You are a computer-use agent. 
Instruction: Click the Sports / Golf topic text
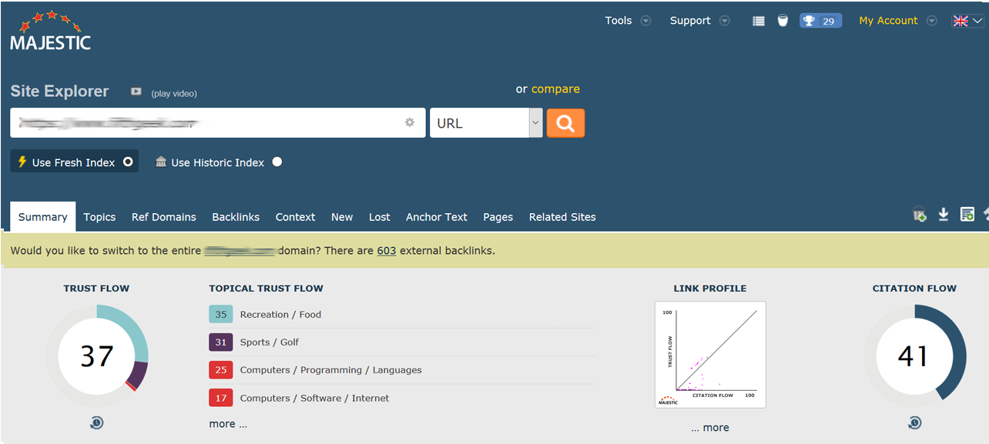pos(270,342)
